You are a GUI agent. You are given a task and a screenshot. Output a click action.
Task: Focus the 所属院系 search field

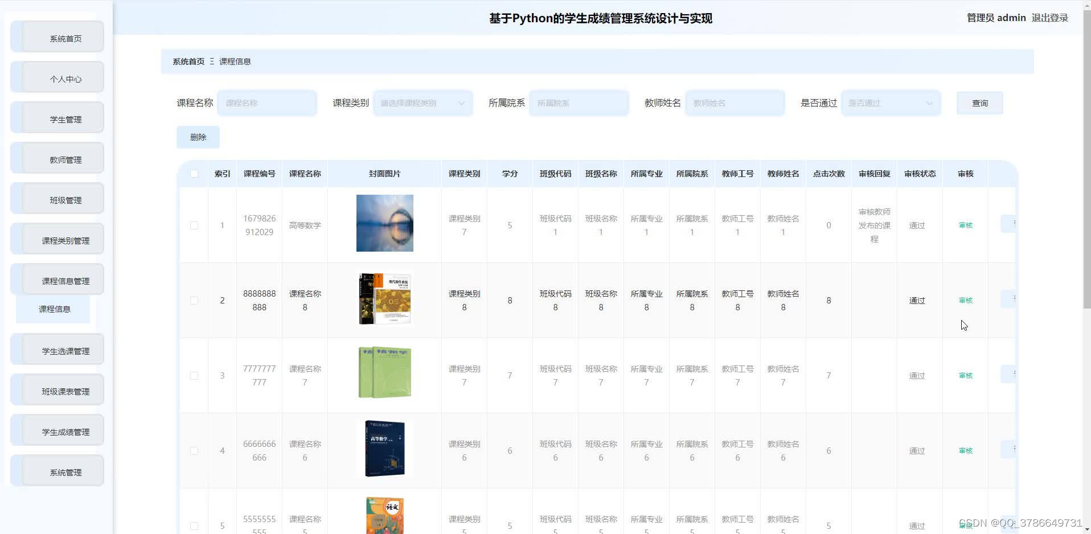pos(579,103)
